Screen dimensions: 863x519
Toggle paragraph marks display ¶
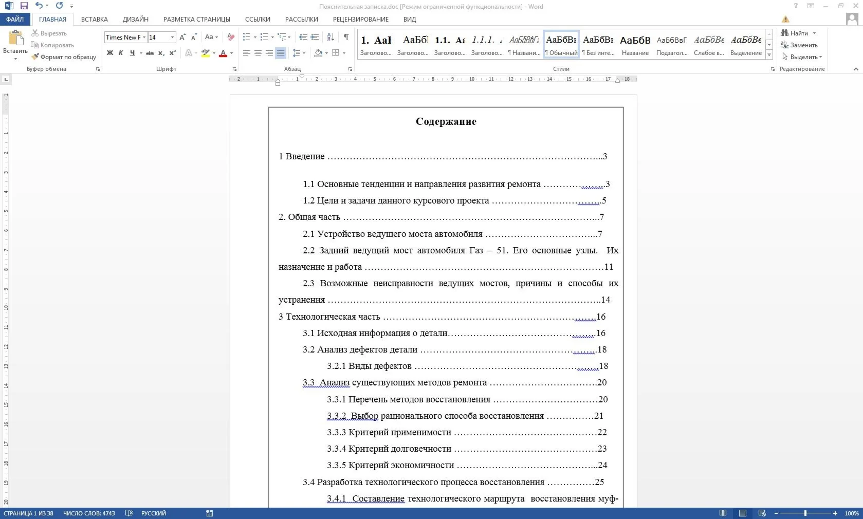(x=346, y=37)
